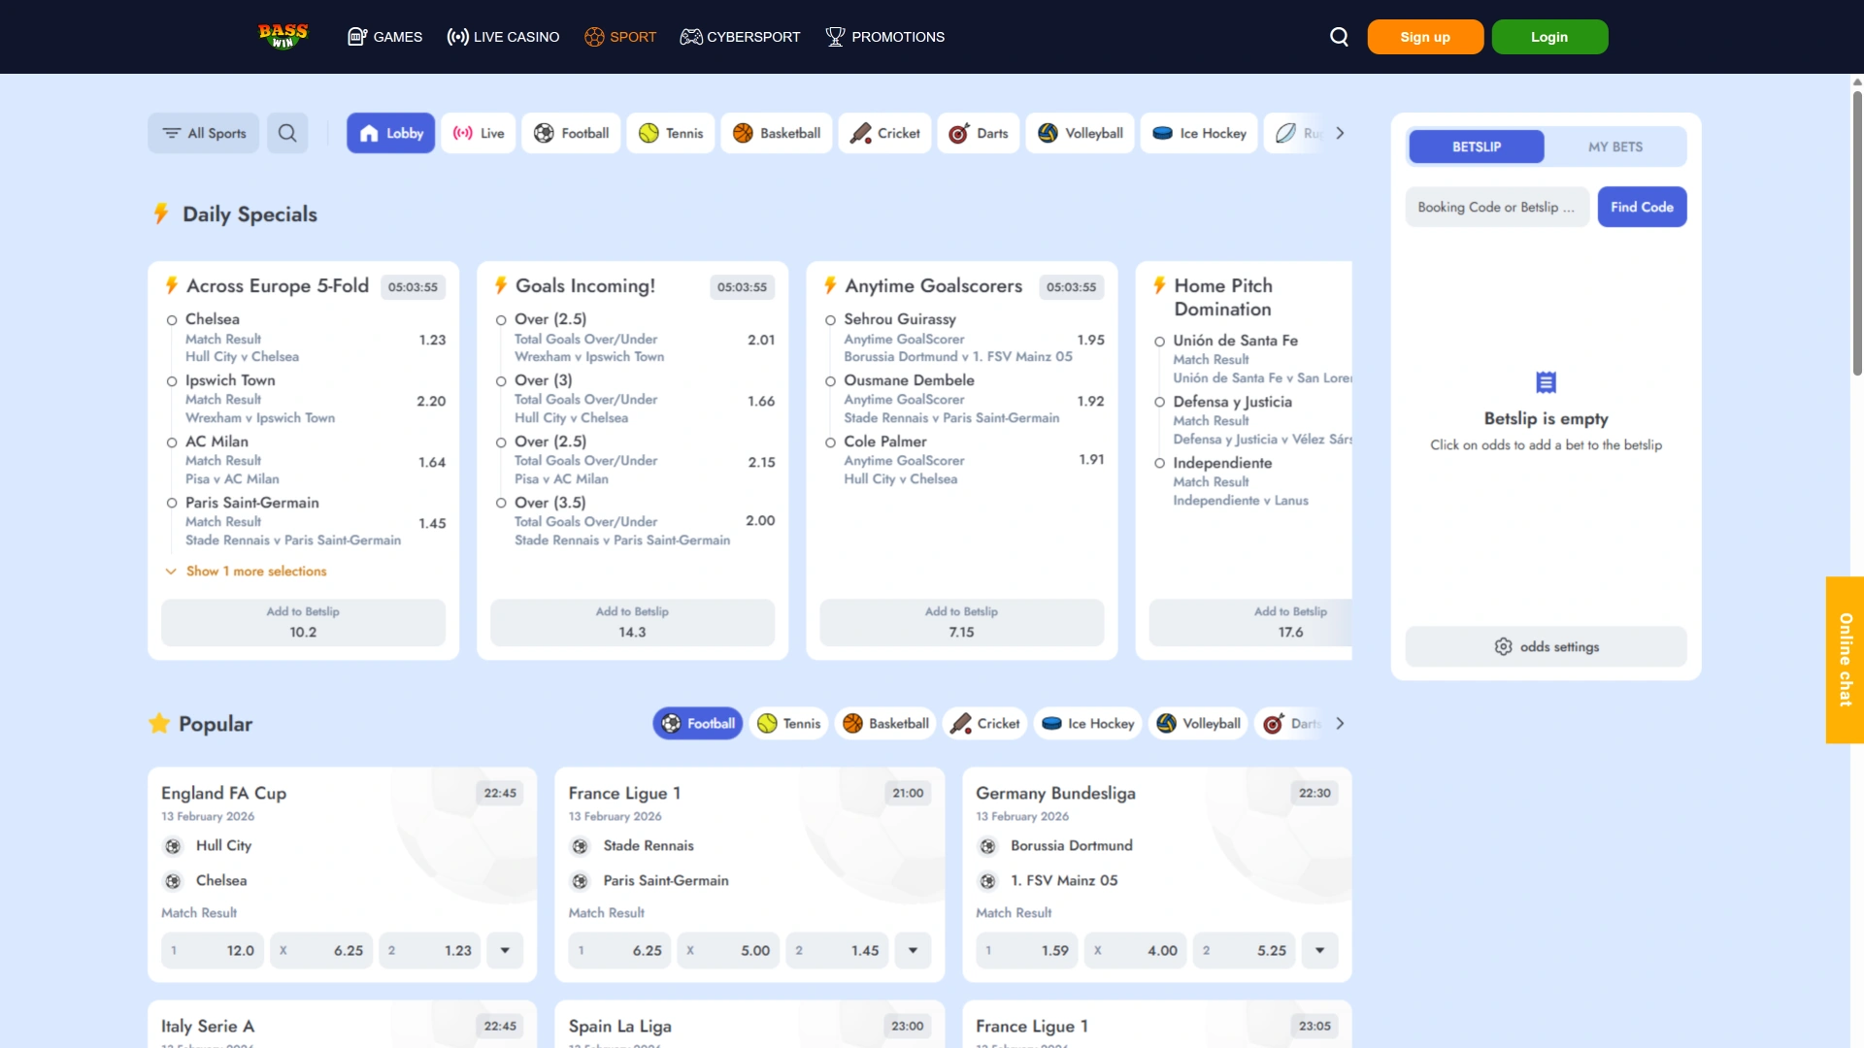Select Tennis in the Popular section
This screenshot has width=1864, height=1048.
pyautogui.click(x=788, y=723)
